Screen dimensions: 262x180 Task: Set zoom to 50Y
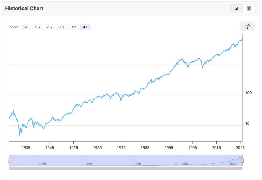pos(73,27)
